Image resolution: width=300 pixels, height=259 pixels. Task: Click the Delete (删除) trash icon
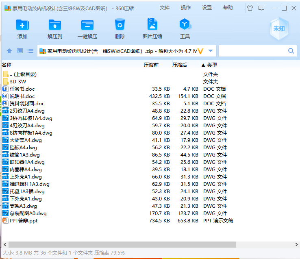pos(120,24)
